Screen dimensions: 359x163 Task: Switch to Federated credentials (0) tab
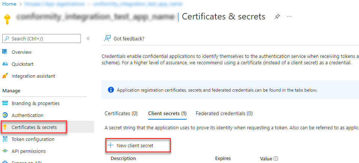pos(224,113)
